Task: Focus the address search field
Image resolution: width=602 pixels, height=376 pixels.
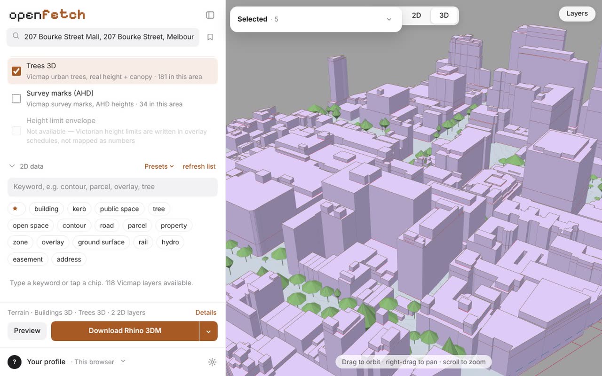Action: (103, 37)
